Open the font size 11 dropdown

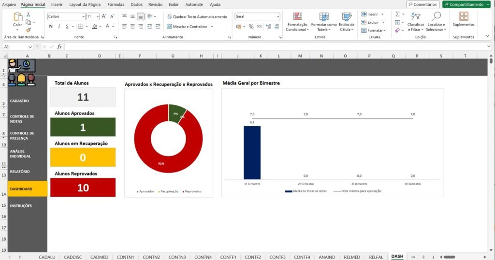click(x=98, y=16)
